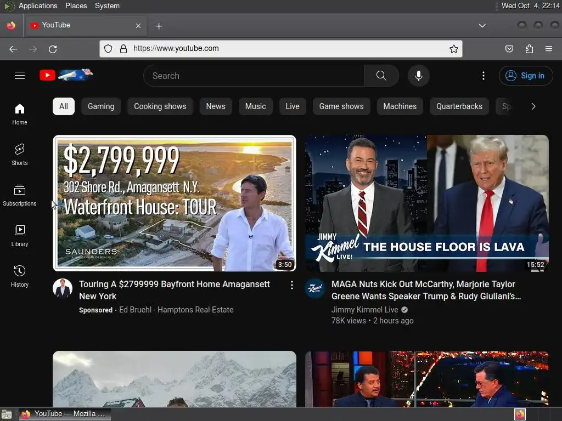
Task: Bookmark this page with star icon
Action: 454,49
